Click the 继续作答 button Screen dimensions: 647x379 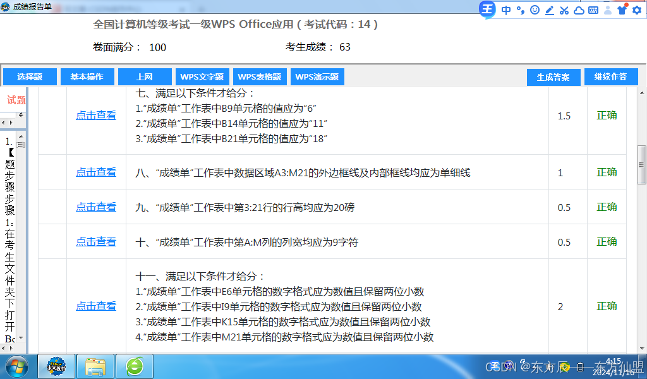(x=611, y=76)
